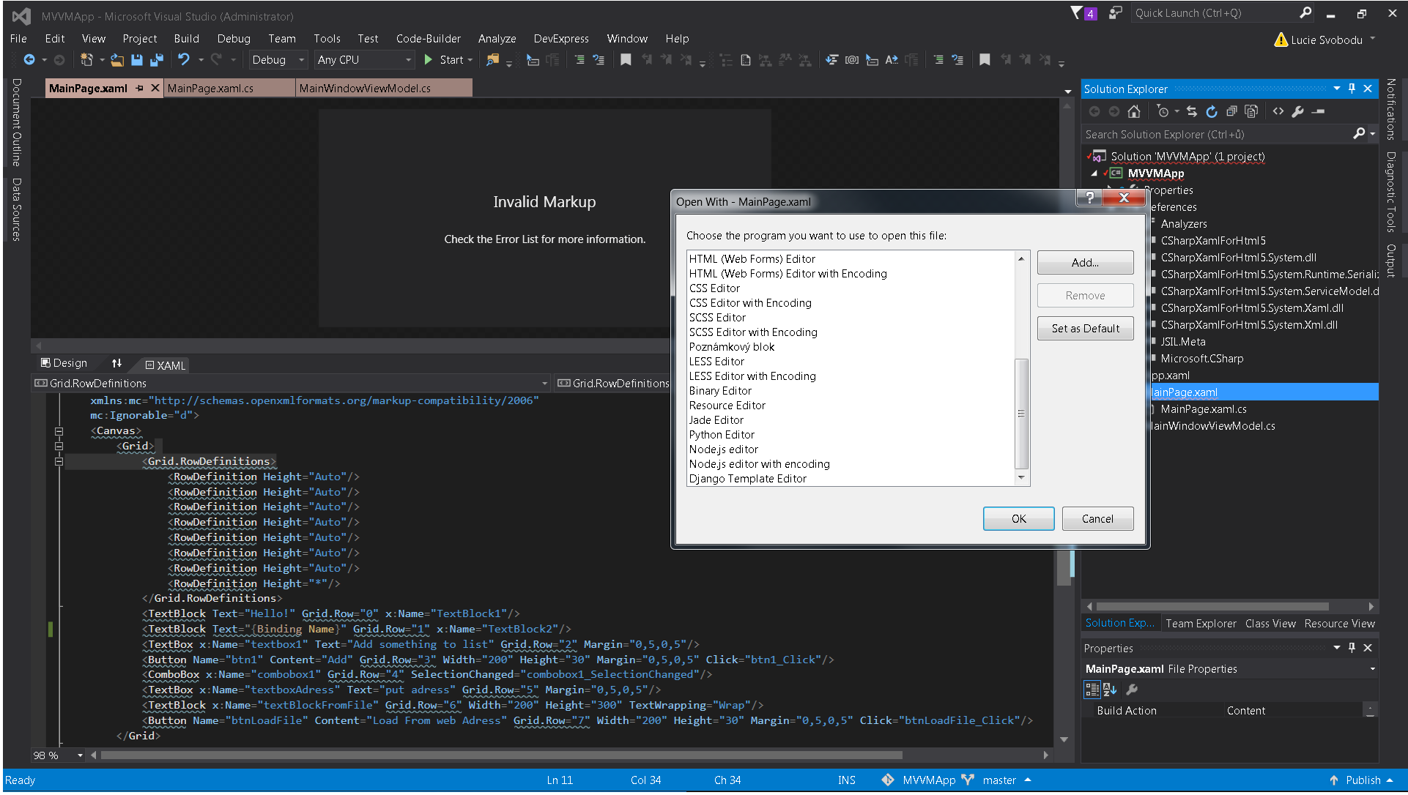1408x795 pixels.
Task: Switch to the XAML pane
Action: point(166,365)
